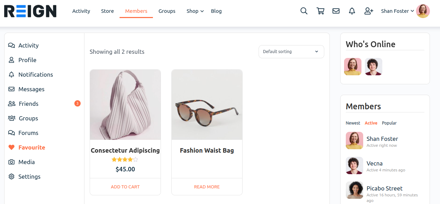Open Settings gear icon in sidebar
The image size is (440, 204).
[x=11, y=177]
